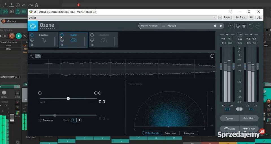Adjust the Width slider handle
This screenshot has width=271, height=144.
tap(68, 98)
